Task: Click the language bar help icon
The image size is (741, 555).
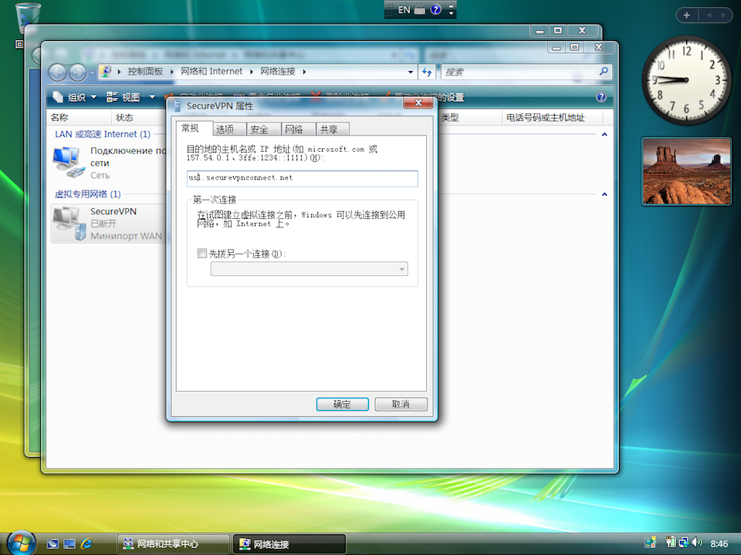Action: (x=435, y=9)
